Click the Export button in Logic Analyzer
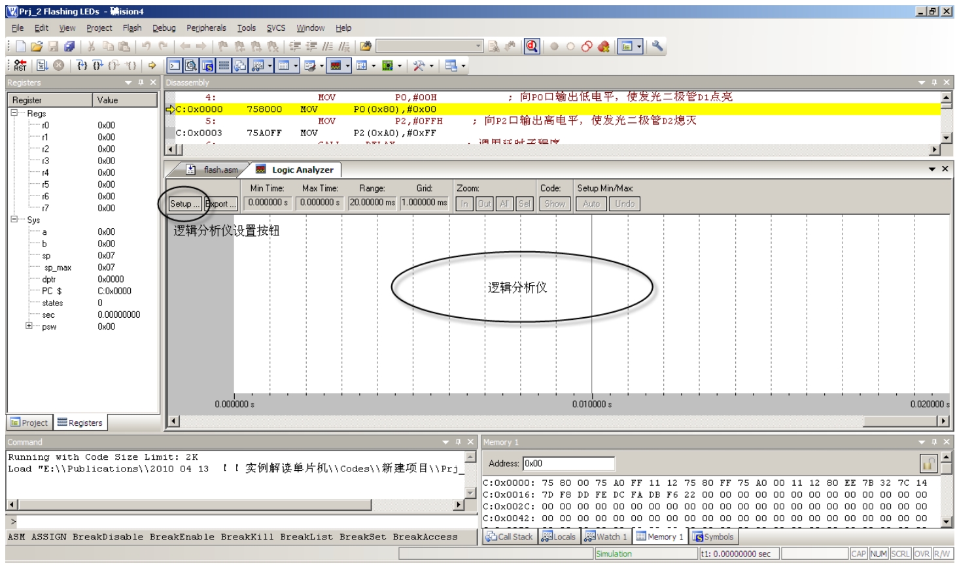Viewport: 957px width, 565px height. 221,204
